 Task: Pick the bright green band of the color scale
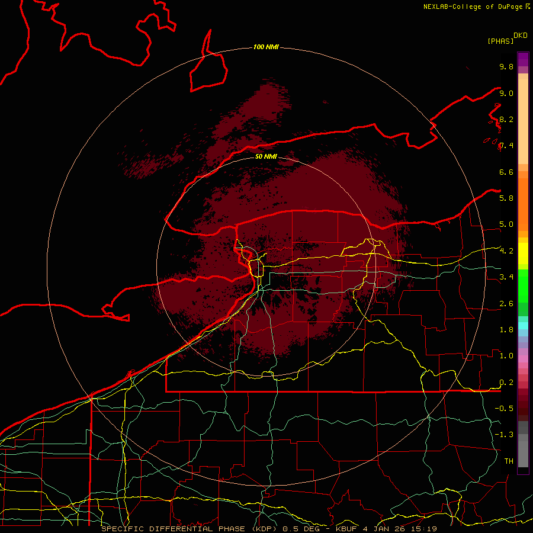523,285
